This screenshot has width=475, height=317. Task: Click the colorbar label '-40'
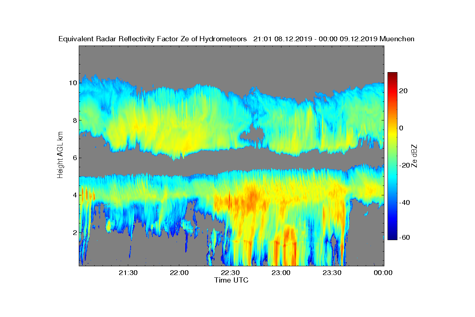click(405, 202)
